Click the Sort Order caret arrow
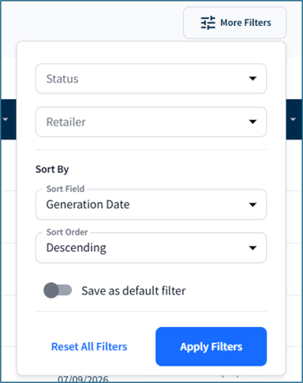This screenshot has height=383, width=303. point(253,248)
